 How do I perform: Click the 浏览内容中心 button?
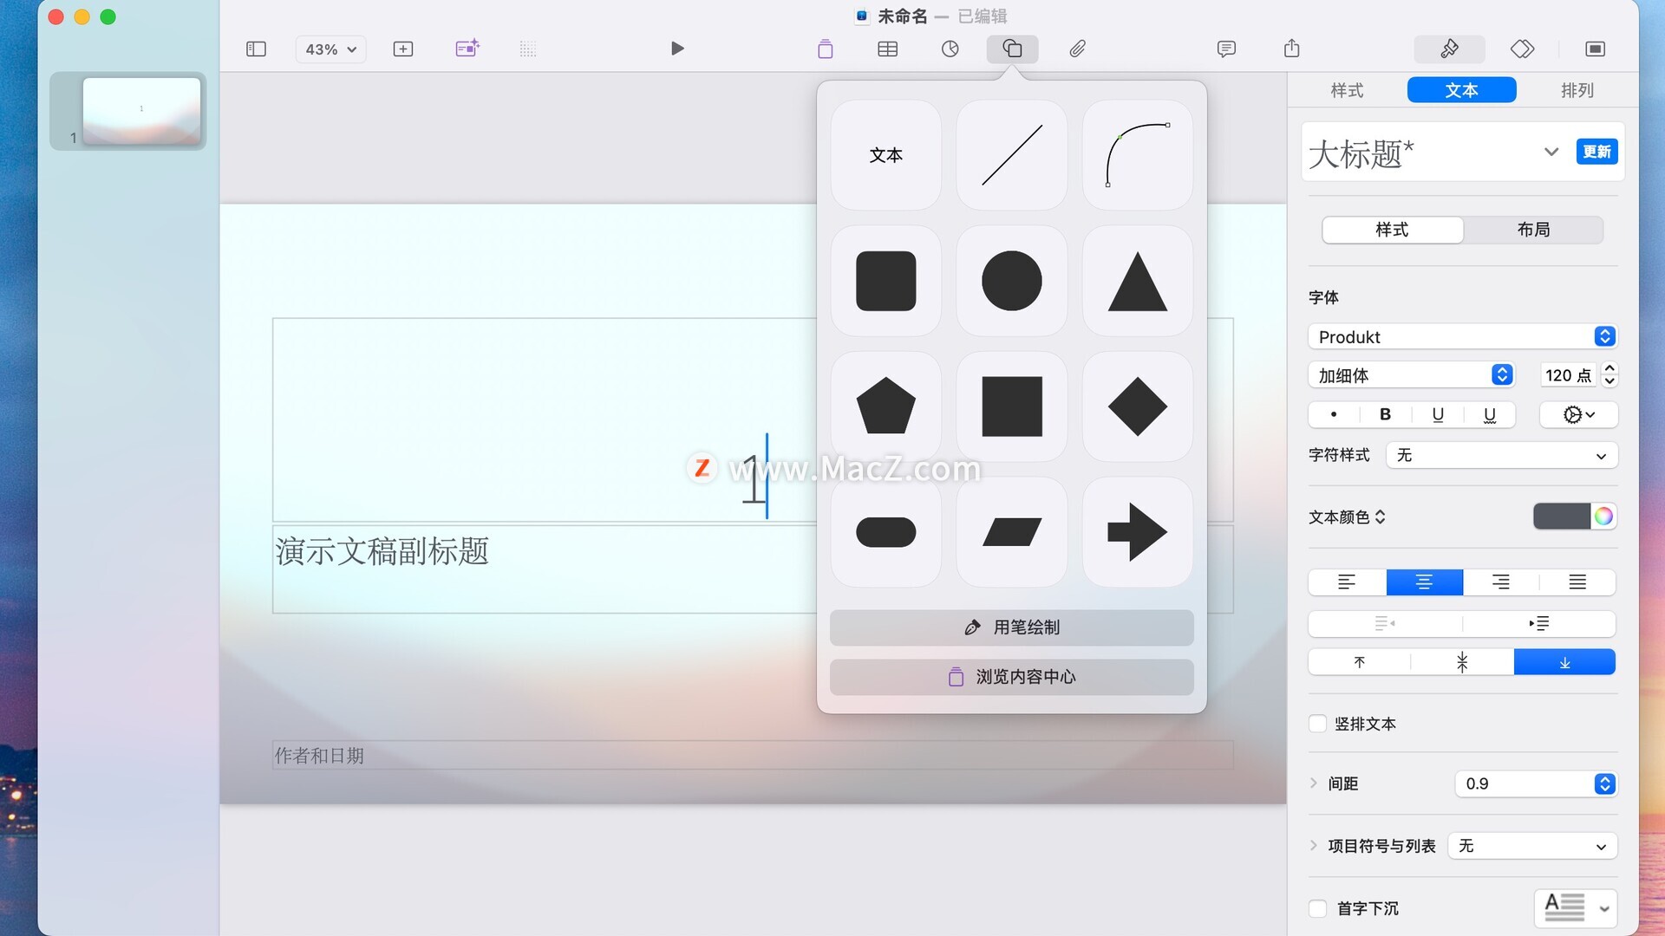click(x=1011, y=677)
